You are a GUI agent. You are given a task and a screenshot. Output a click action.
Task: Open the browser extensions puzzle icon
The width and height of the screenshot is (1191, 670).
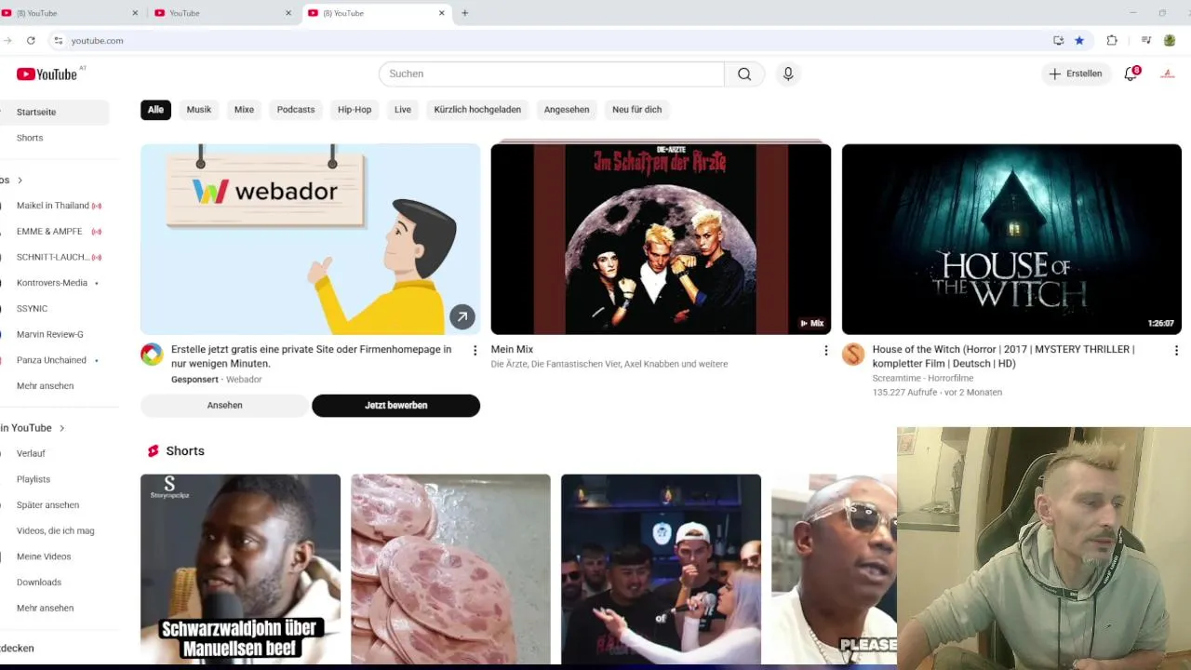pyautogui.click(x=1112, y=41)
